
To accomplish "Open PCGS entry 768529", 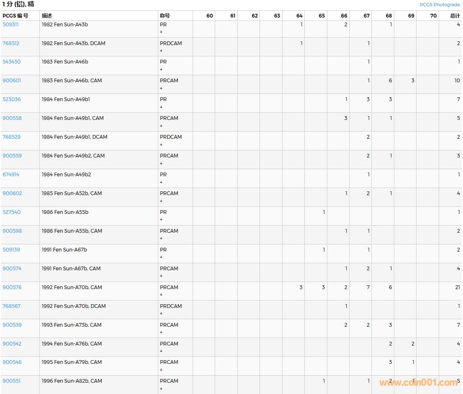I will click(11, 137).
